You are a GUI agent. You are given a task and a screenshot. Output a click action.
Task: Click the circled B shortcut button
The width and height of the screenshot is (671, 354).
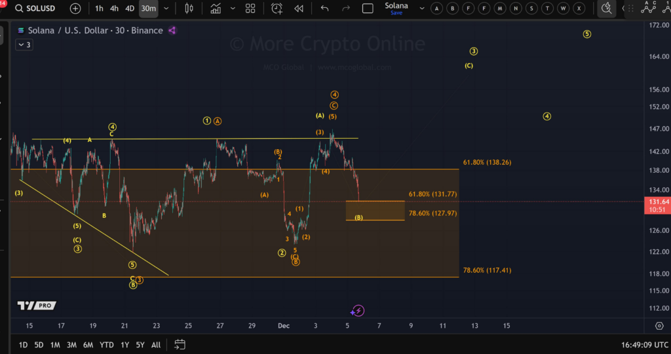click(x=453, y=9)
